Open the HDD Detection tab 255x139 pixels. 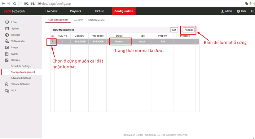tap(96, 20)
